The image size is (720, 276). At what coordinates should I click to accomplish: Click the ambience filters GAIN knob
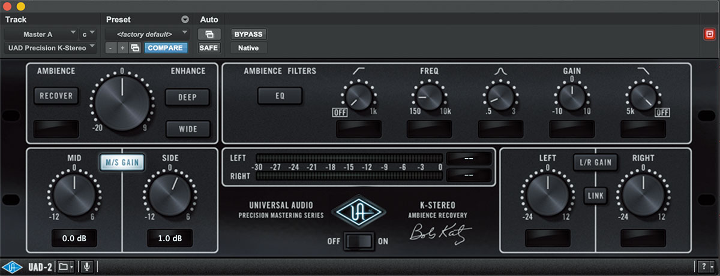[572, 98]
